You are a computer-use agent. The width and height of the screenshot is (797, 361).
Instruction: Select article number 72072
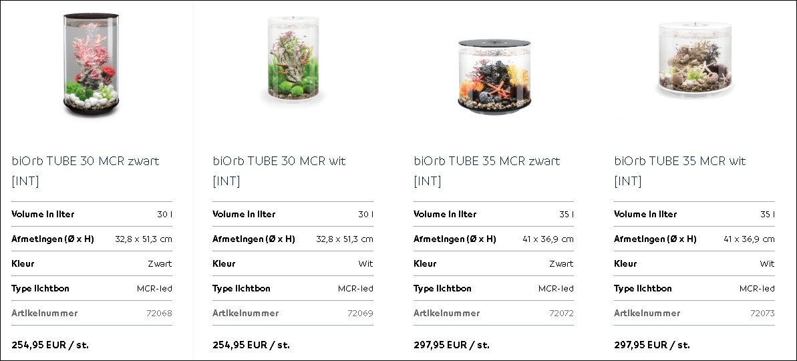click(x=561, y=314)
